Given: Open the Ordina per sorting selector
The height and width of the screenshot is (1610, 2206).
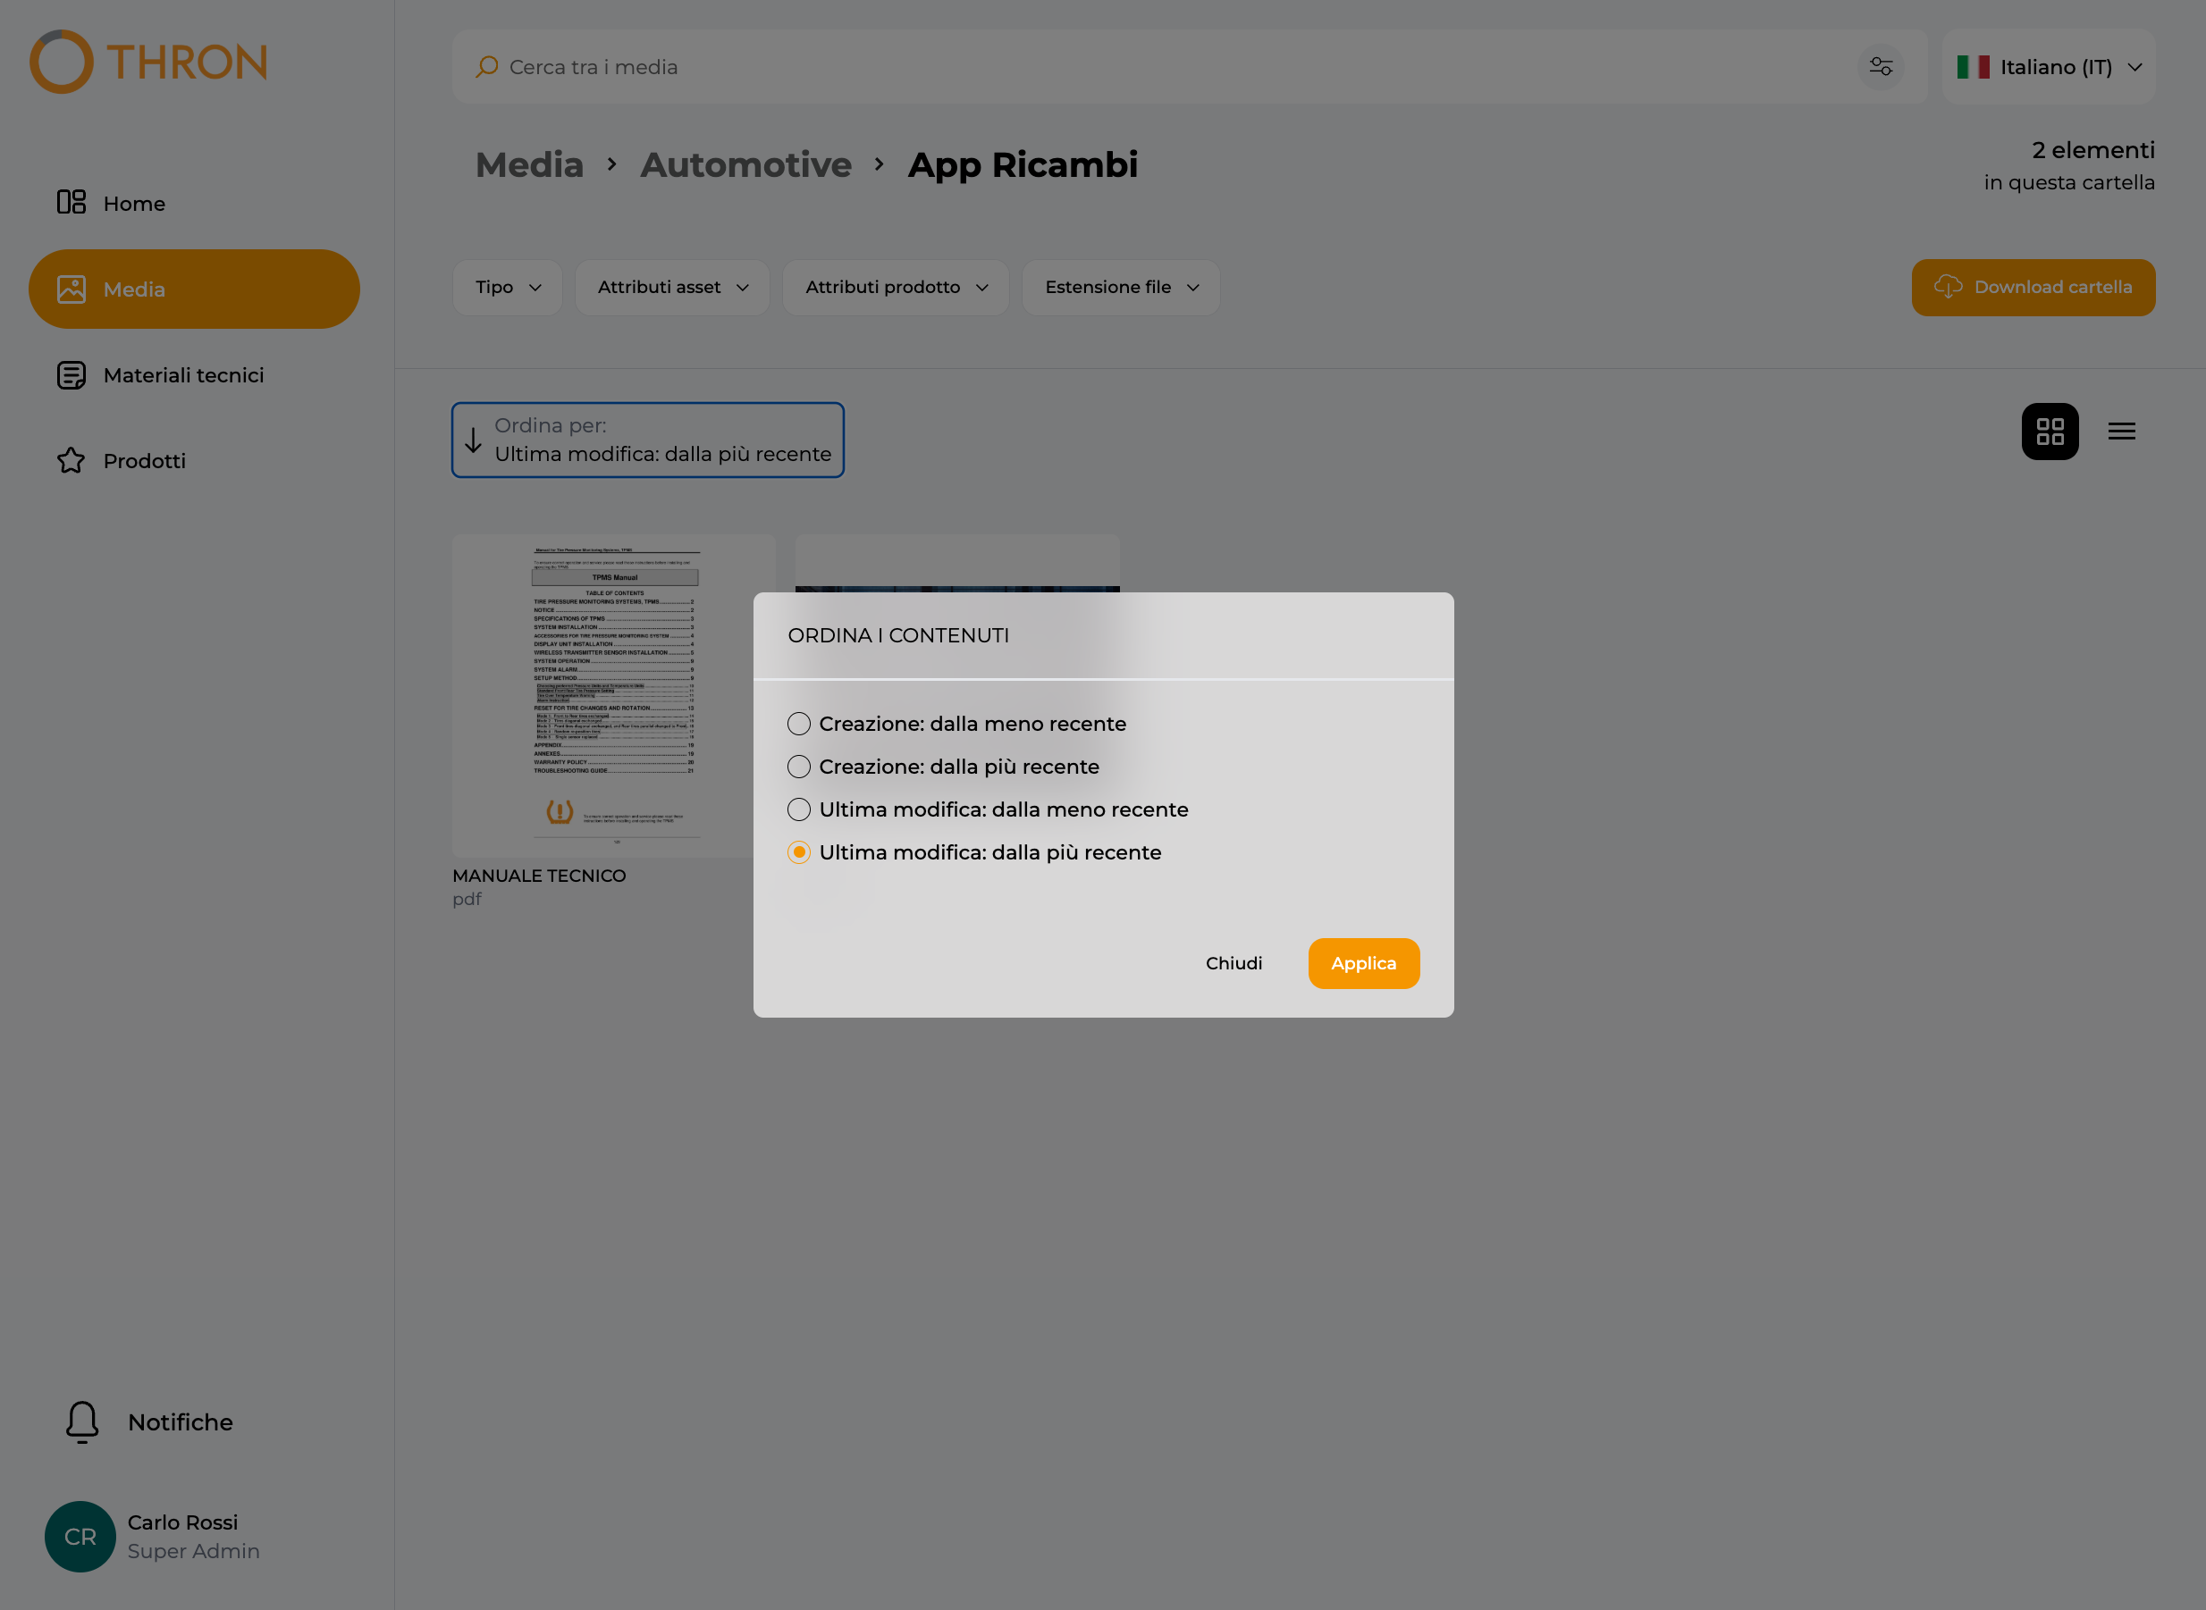Looking at the screenshot, I should click(x=648, y=440).
